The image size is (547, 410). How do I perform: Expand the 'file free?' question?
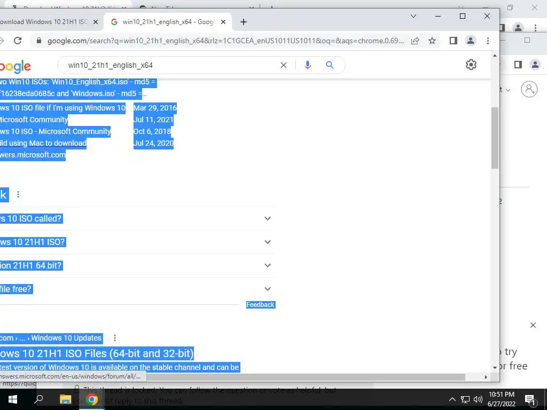point(137,289)
